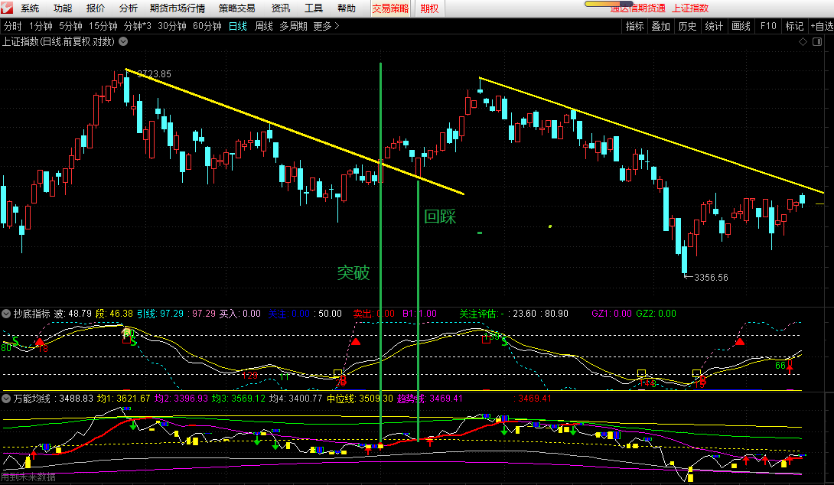Screen dimensions: 834x485
Task: Select the 回踩 chart annotation text
Action: pos(440,216)
